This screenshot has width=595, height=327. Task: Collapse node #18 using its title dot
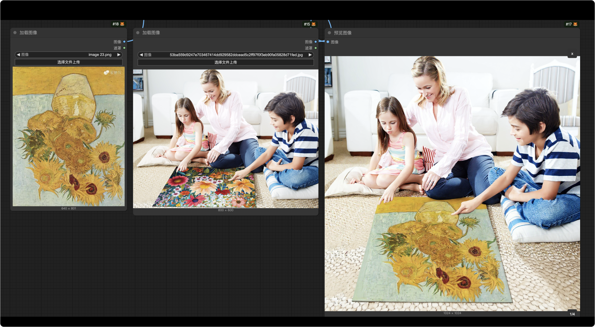tap(15, 32)
